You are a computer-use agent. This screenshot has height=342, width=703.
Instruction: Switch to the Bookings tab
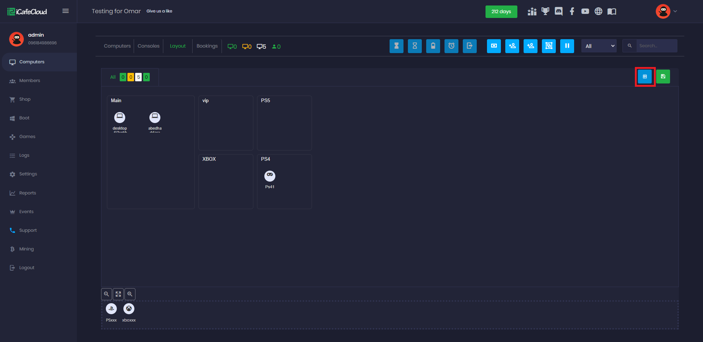[207, 46]
